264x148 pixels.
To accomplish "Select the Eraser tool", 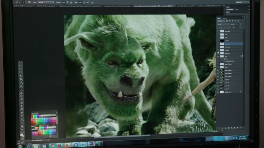I will [22, 99].
